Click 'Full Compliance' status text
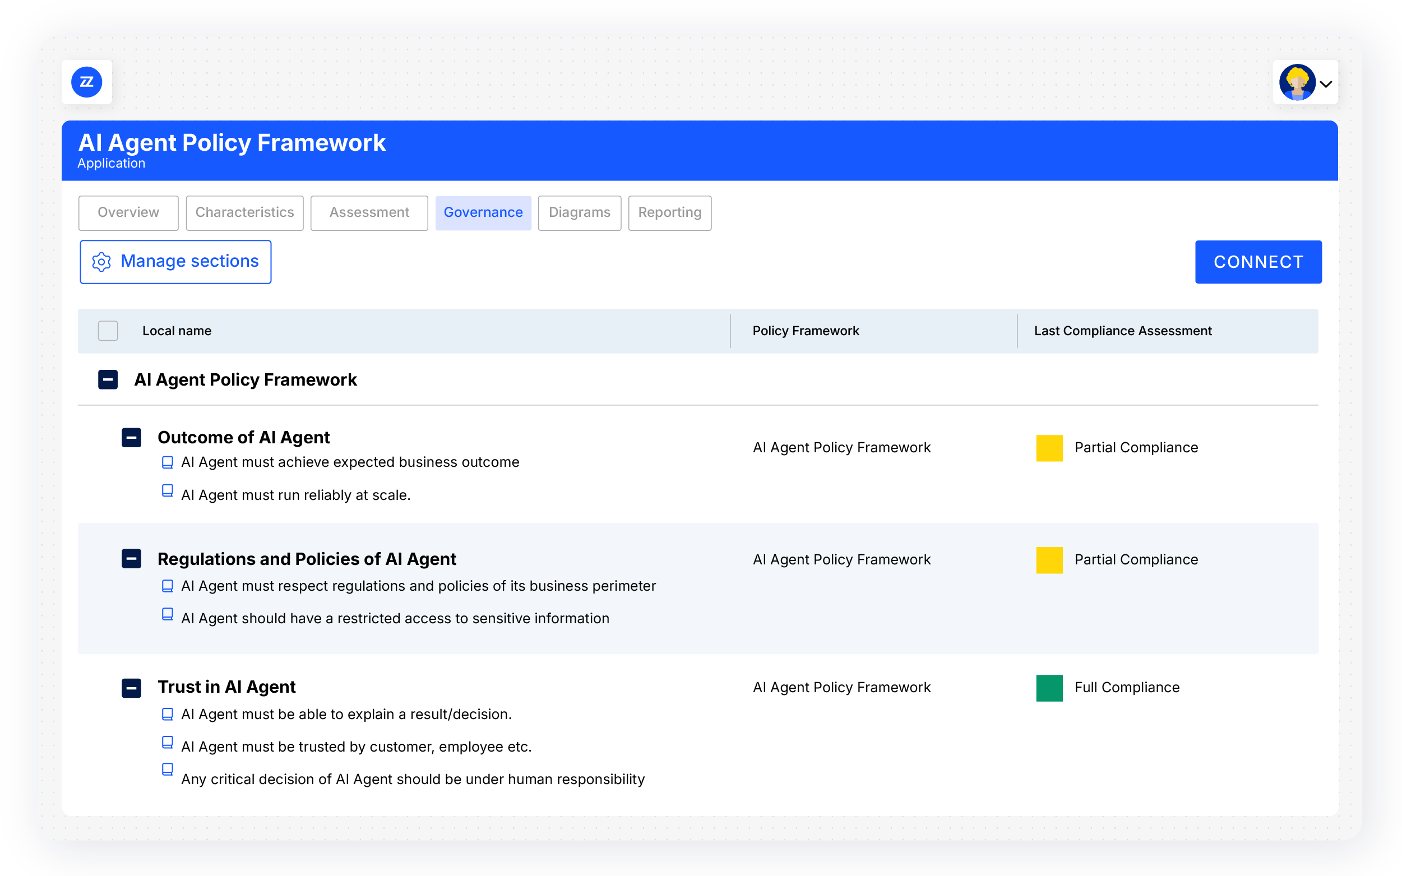The width and height of the screenshot is (1402, 876). click(1127, 688)
